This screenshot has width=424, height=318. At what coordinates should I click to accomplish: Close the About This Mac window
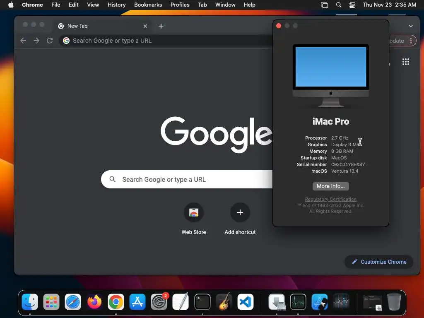coord(279,26)
